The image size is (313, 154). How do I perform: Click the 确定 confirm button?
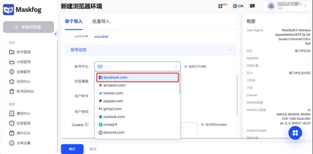pyautogui.click(x=72, y=149)
